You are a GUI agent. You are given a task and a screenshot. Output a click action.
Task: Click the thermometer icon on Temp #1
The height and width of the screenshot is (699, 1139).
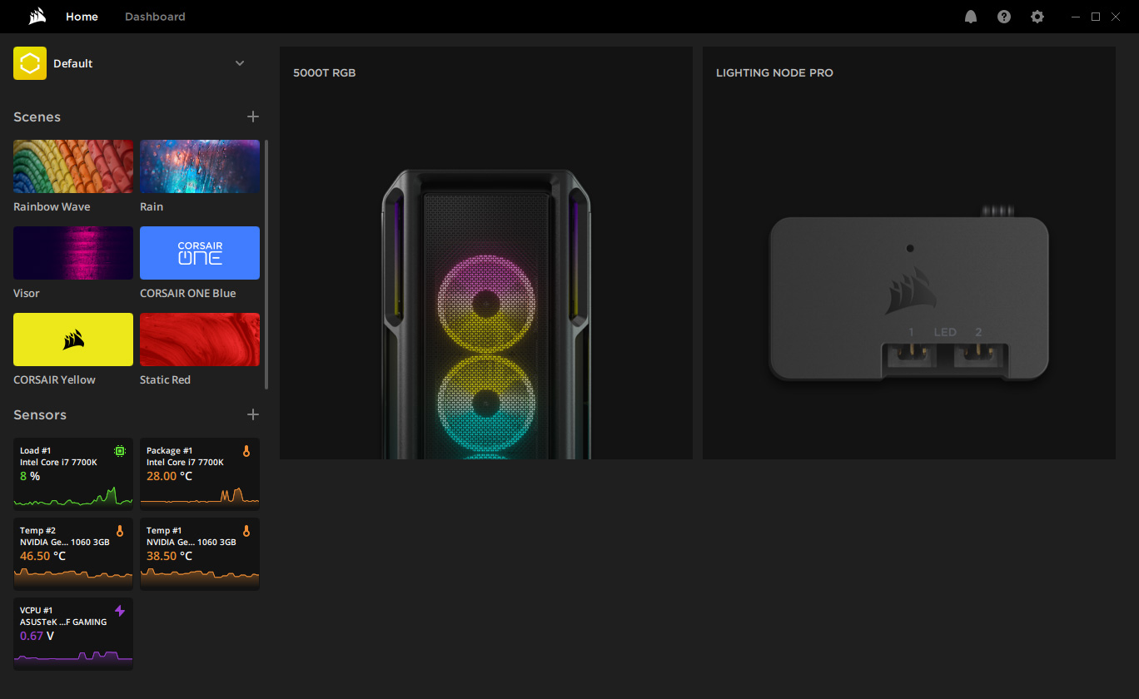tap(246, 531)
